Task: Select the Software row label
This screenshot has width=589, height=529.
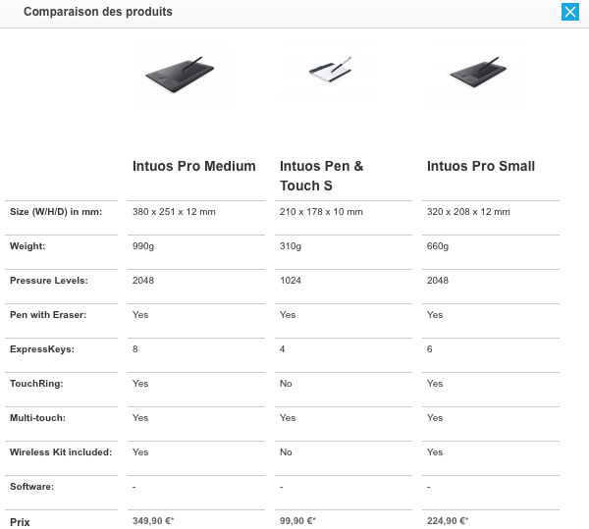Action: pyautogui.click(x=32, y=487)
